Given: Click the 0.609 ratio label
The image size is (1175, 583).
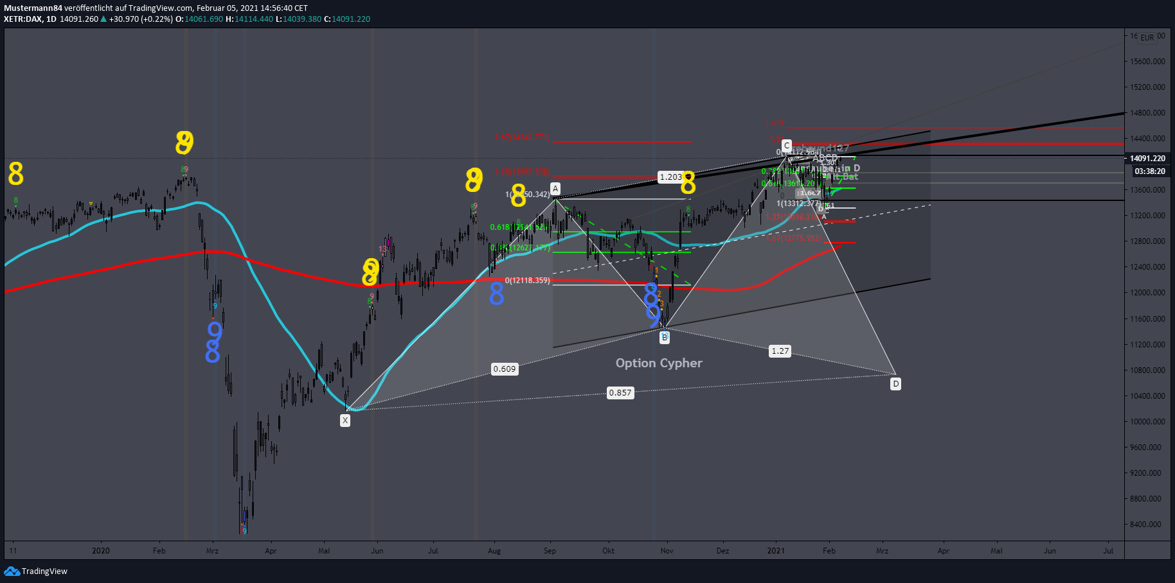Looking at the screenshot, I should point(505,369).
